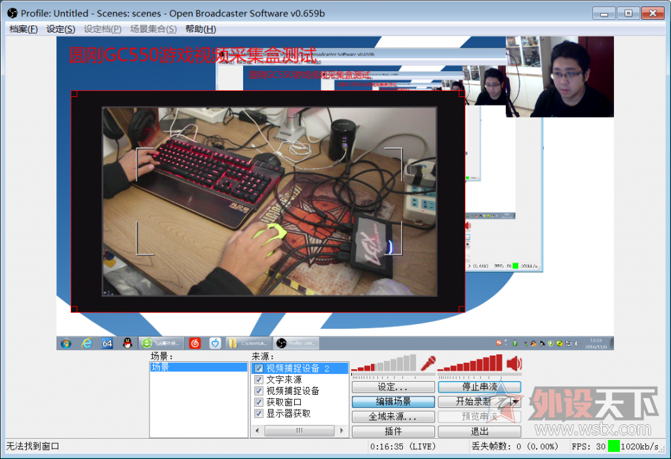The image size is (671, 459).
Task: Uncheck the 视频捕捉设备 2 source checkbox
Action: (259, 368)
